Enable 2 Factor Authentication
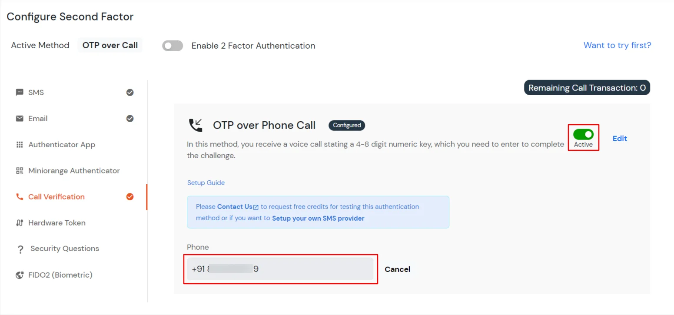This screenshot has height=315, width=674. (x=173, y=45)
